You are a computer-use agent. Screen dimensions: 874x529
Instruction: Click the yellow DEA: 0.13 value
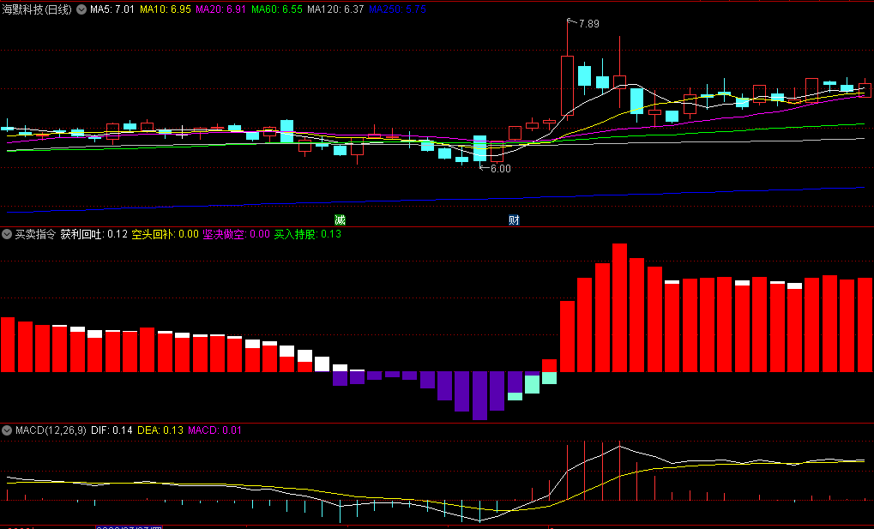pos(160,430)
